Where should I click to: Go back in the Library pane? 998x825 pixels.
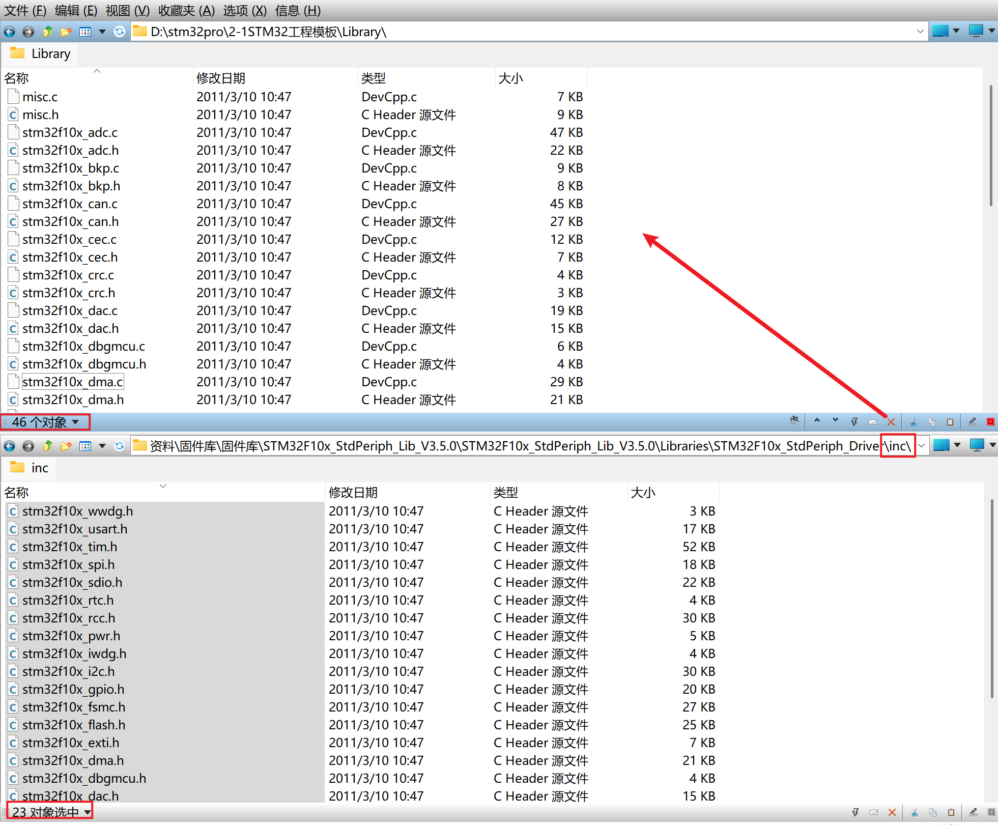click(x=9, y=32)
